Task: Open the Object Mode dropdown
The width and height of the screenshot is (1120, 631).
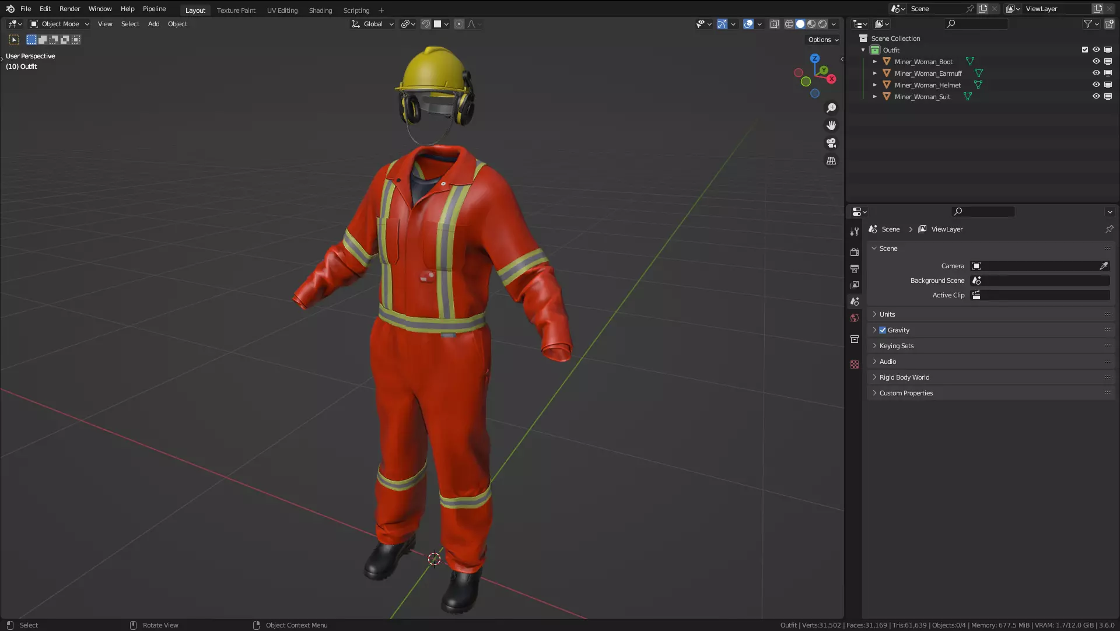Action: click(60, 24)
